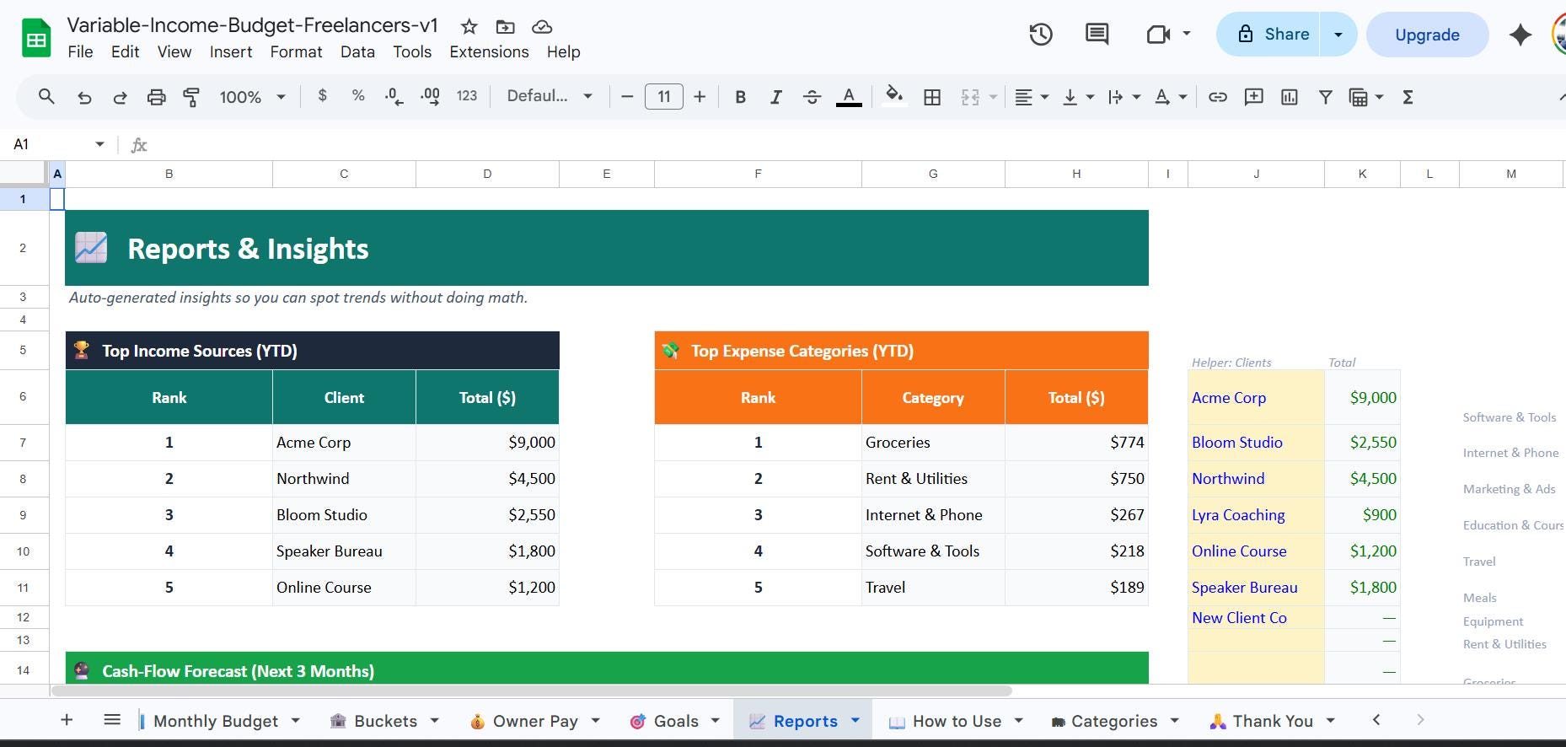Click the Upgrade button
The width and height of the screenshot is (1566, 747).
(x=1427, y=35)
